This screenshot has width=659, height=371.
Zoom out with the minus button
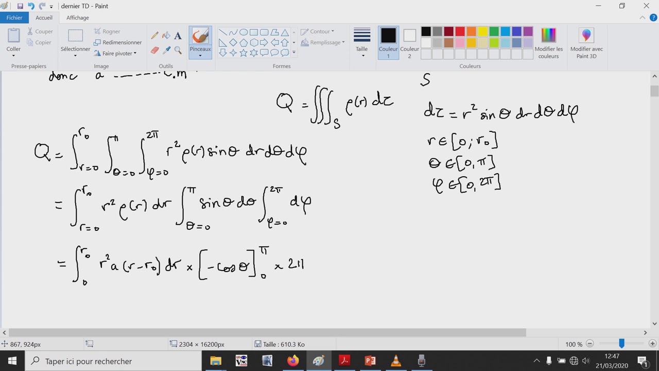point(590,344)
